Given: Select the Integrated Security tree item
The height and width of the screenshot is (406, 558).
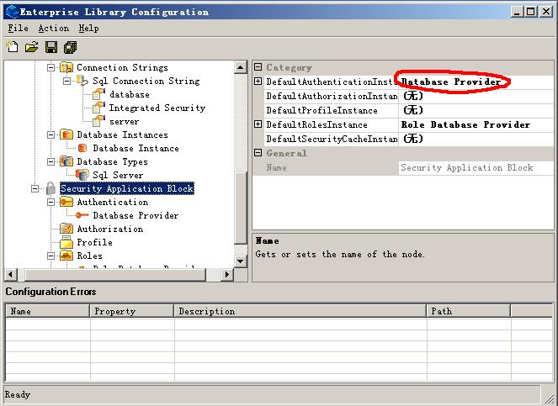Looking at the screenshot, I should [157, 108].
